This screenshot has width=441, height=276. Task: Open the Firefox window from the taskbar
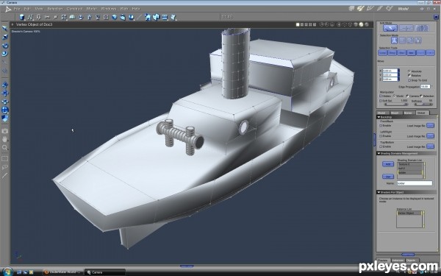(x=62, y=272)
